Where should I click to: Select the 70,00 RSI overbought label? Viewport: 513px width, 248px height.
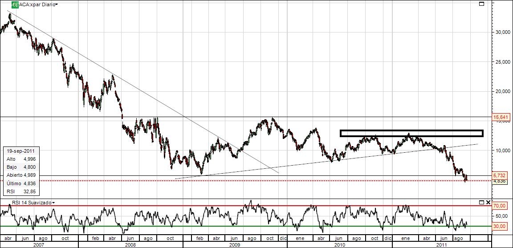[x=499, y=206]
